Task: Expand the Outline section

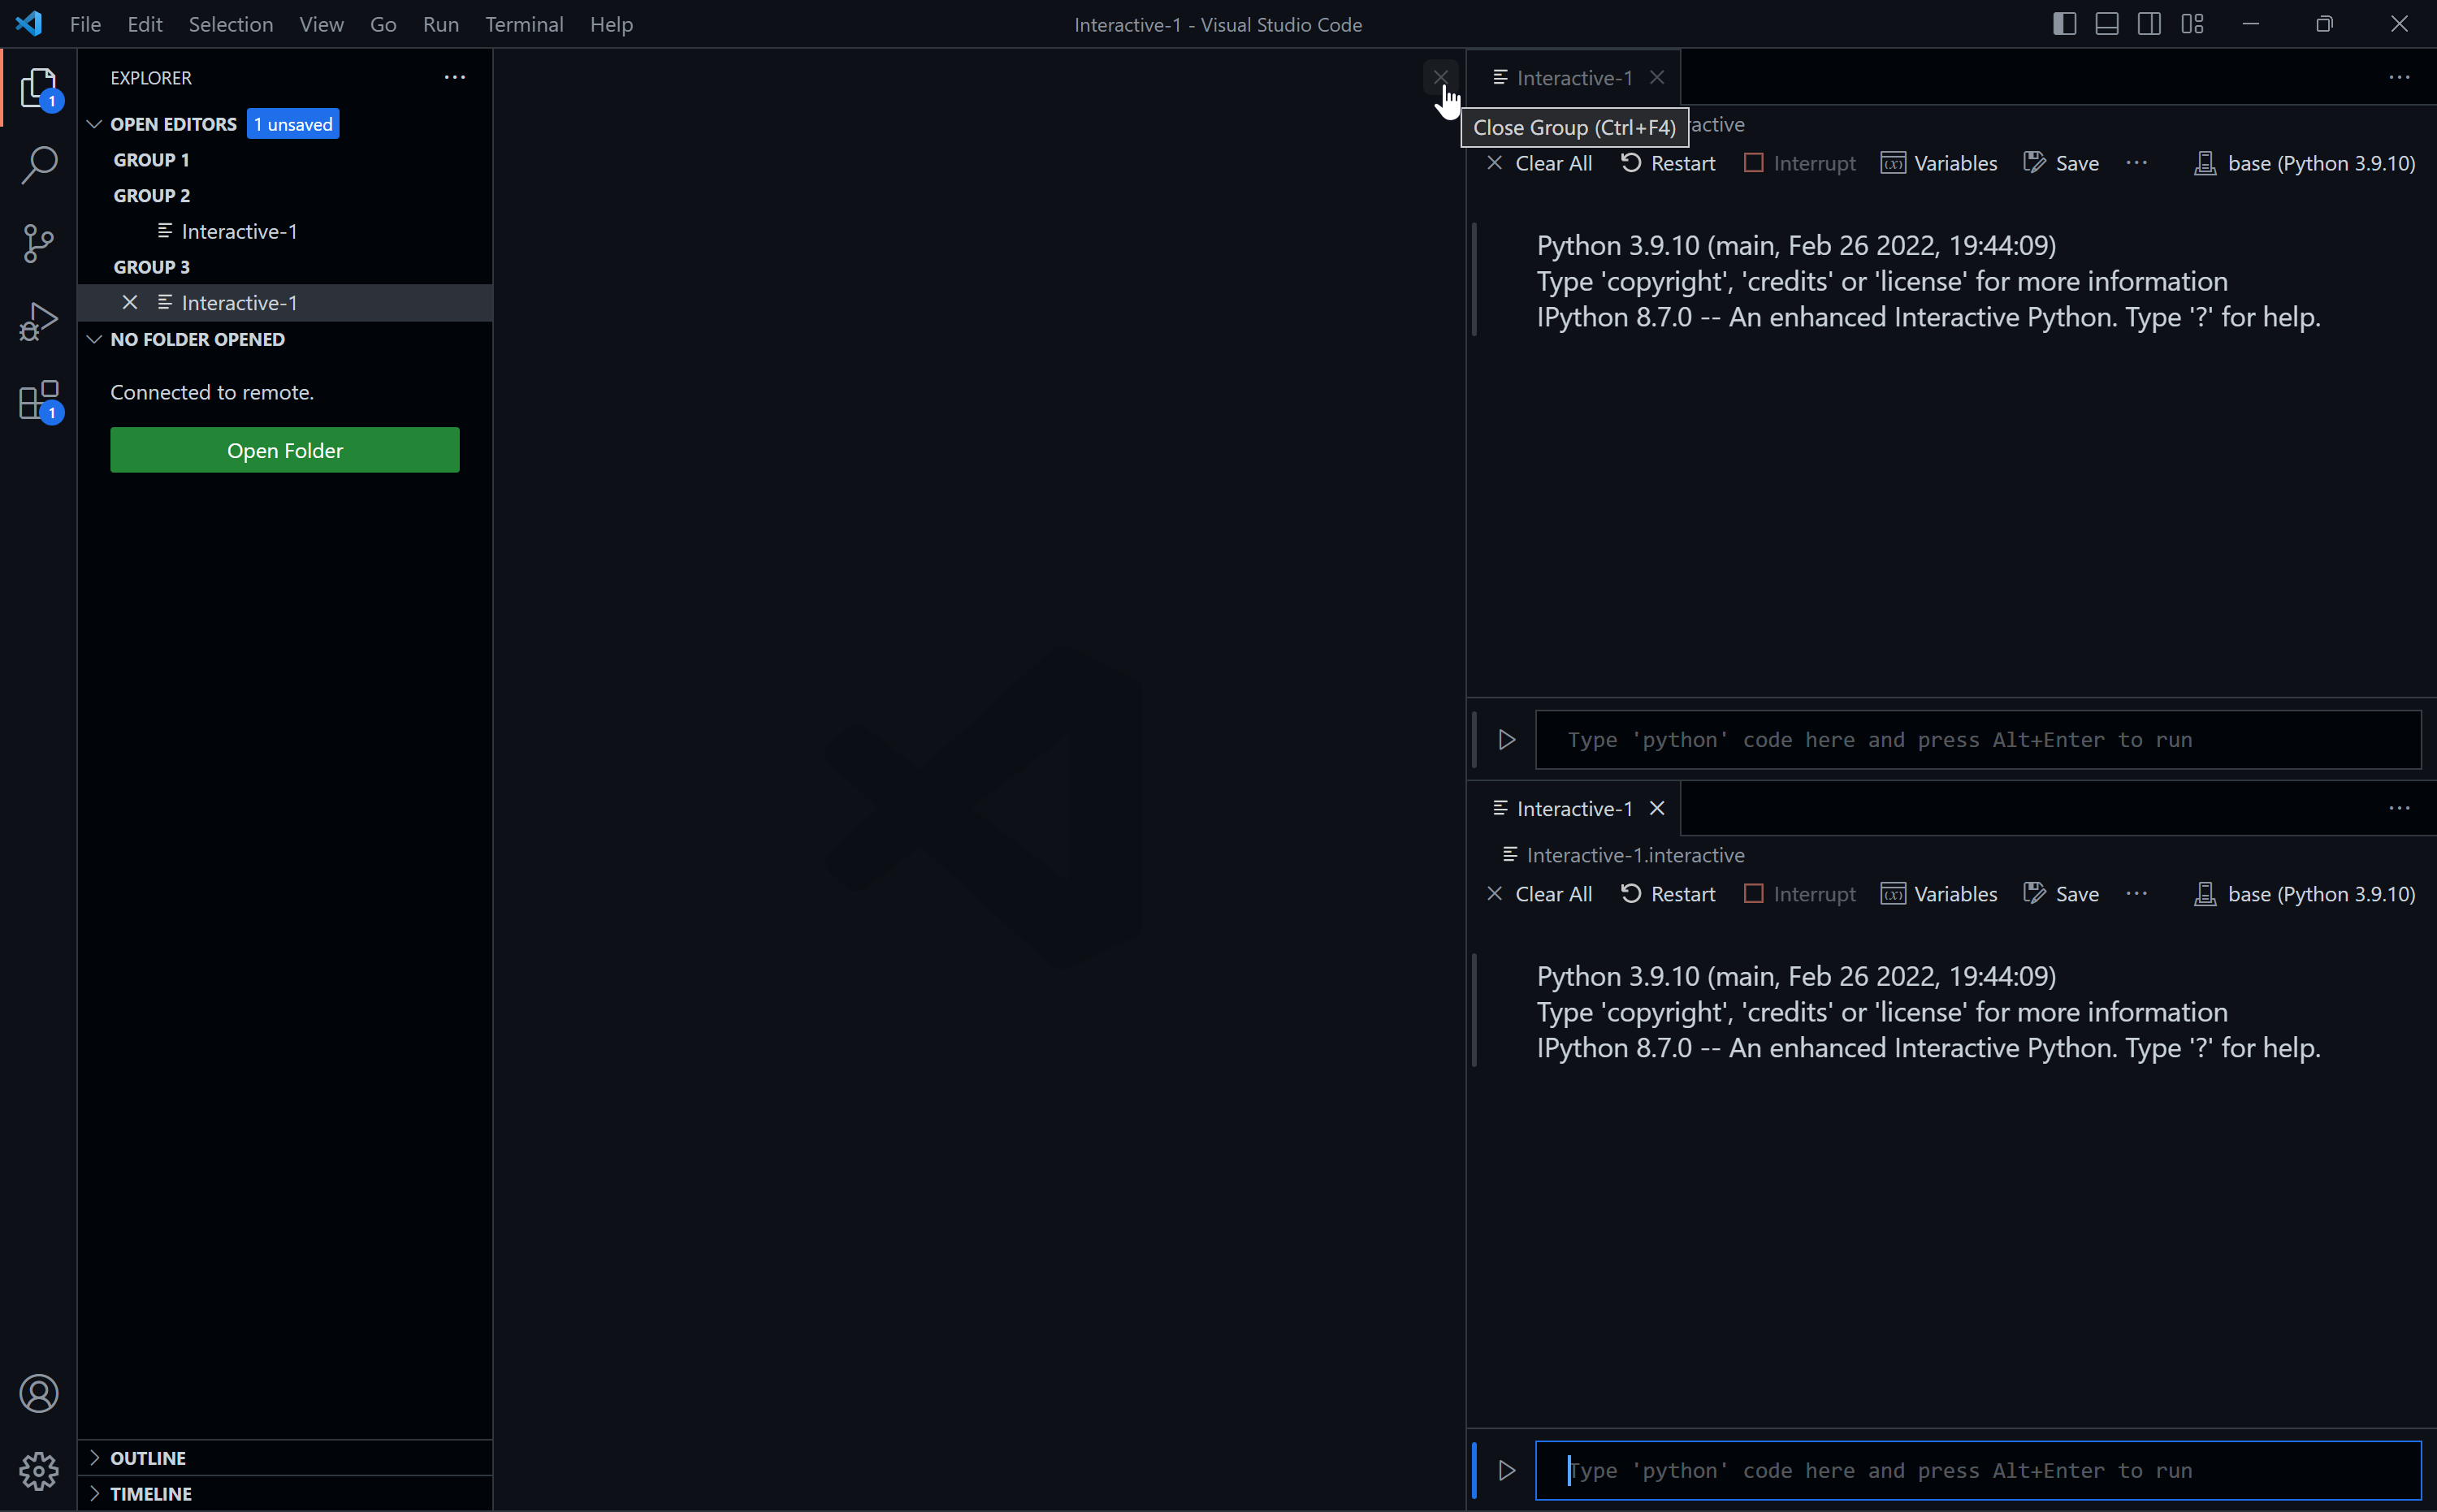Action: pos(148,1457)
